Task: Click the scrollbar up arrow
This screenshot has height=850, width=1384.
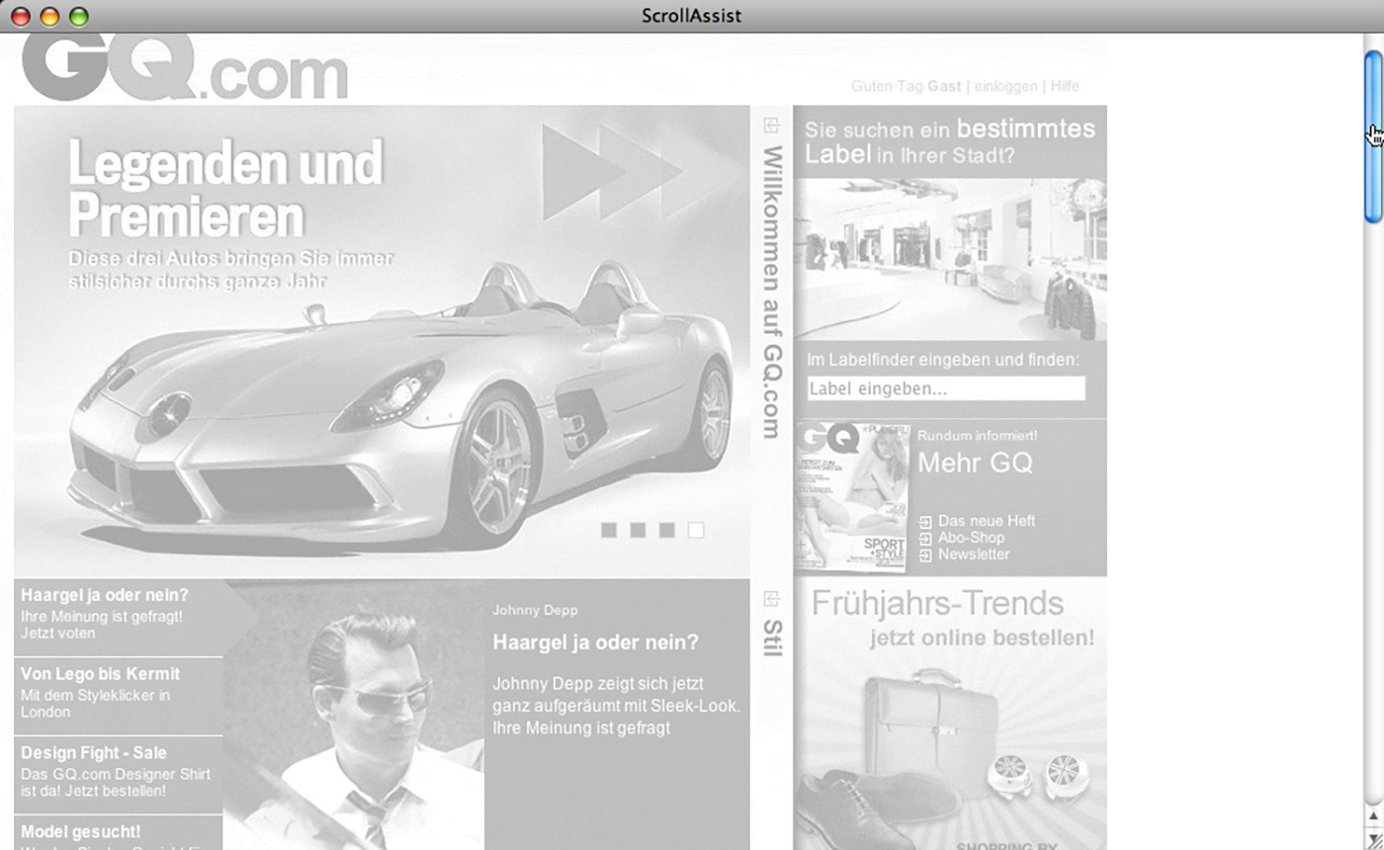Action: point(1373,815)
